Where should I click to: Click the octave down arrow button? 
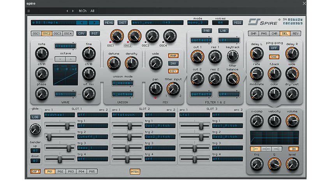click(x=60, y=59)
